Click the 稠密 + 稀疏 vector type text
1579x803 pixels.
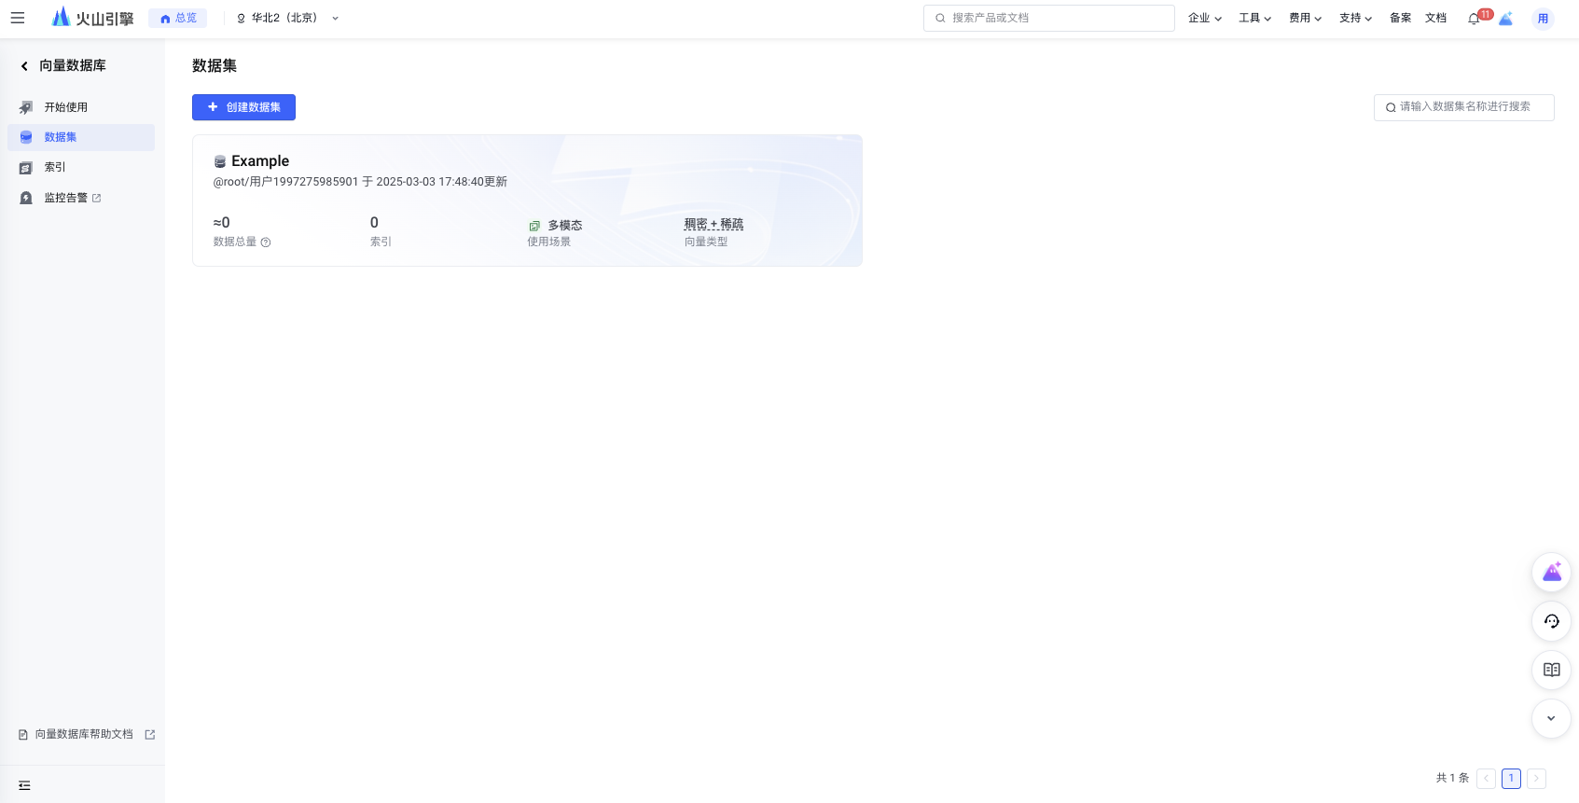[x=713, y=225]
